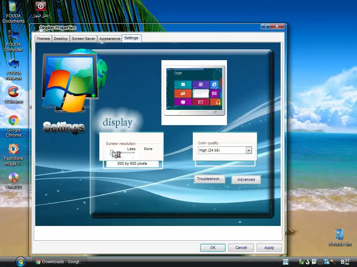Image resolution: width=357 pixels, height=267 pixels.
Task: Click the High (24 bit) combo box
Action: click(x=225, y=150)
